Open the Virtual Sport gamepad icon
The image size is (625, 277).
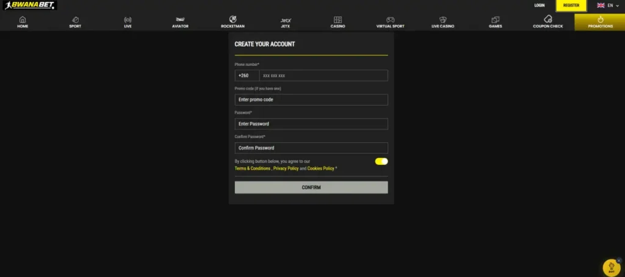pyautogui.click(x=390, y=20)
